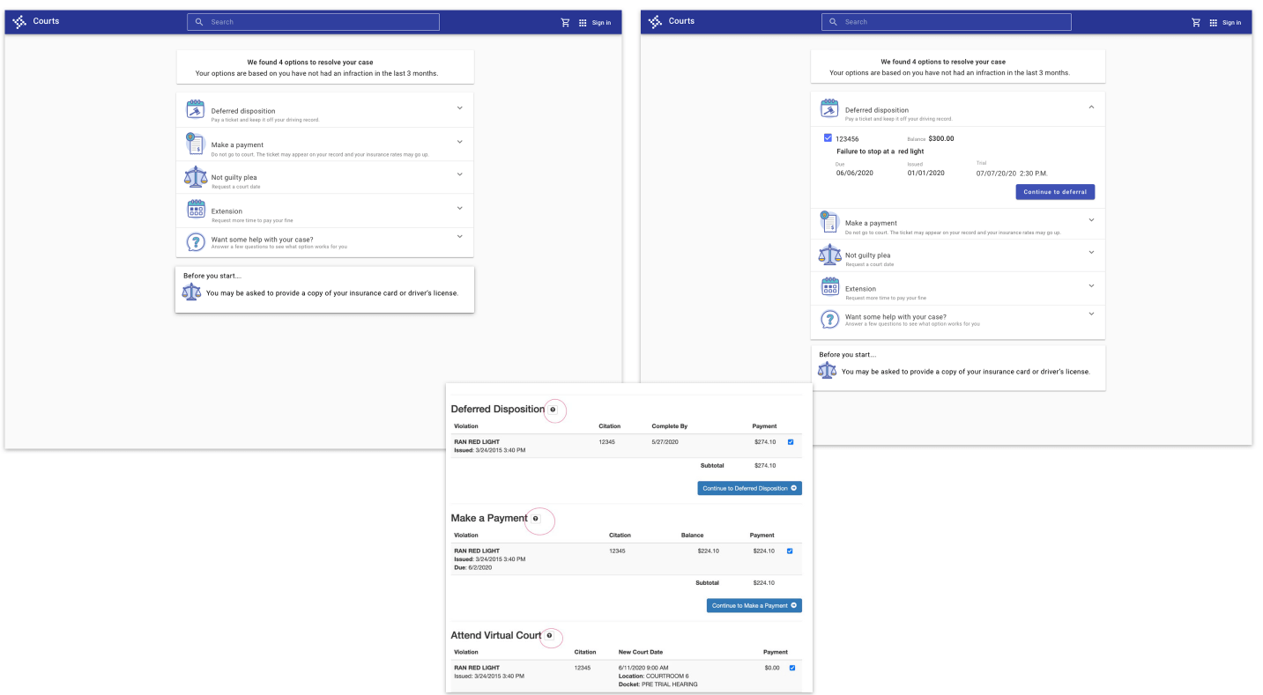
Task: Open shopping cart in right window header
Action: tap(1196, 22)
